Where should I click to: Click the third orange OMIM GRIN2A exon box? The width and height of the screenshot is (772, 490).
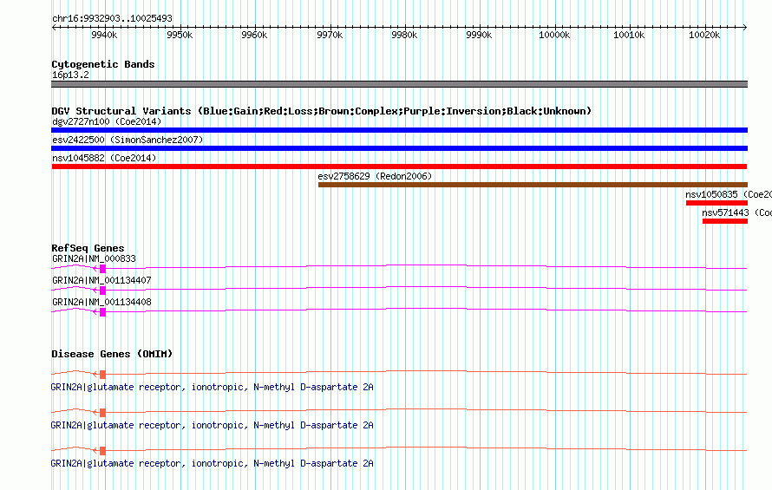103,451
